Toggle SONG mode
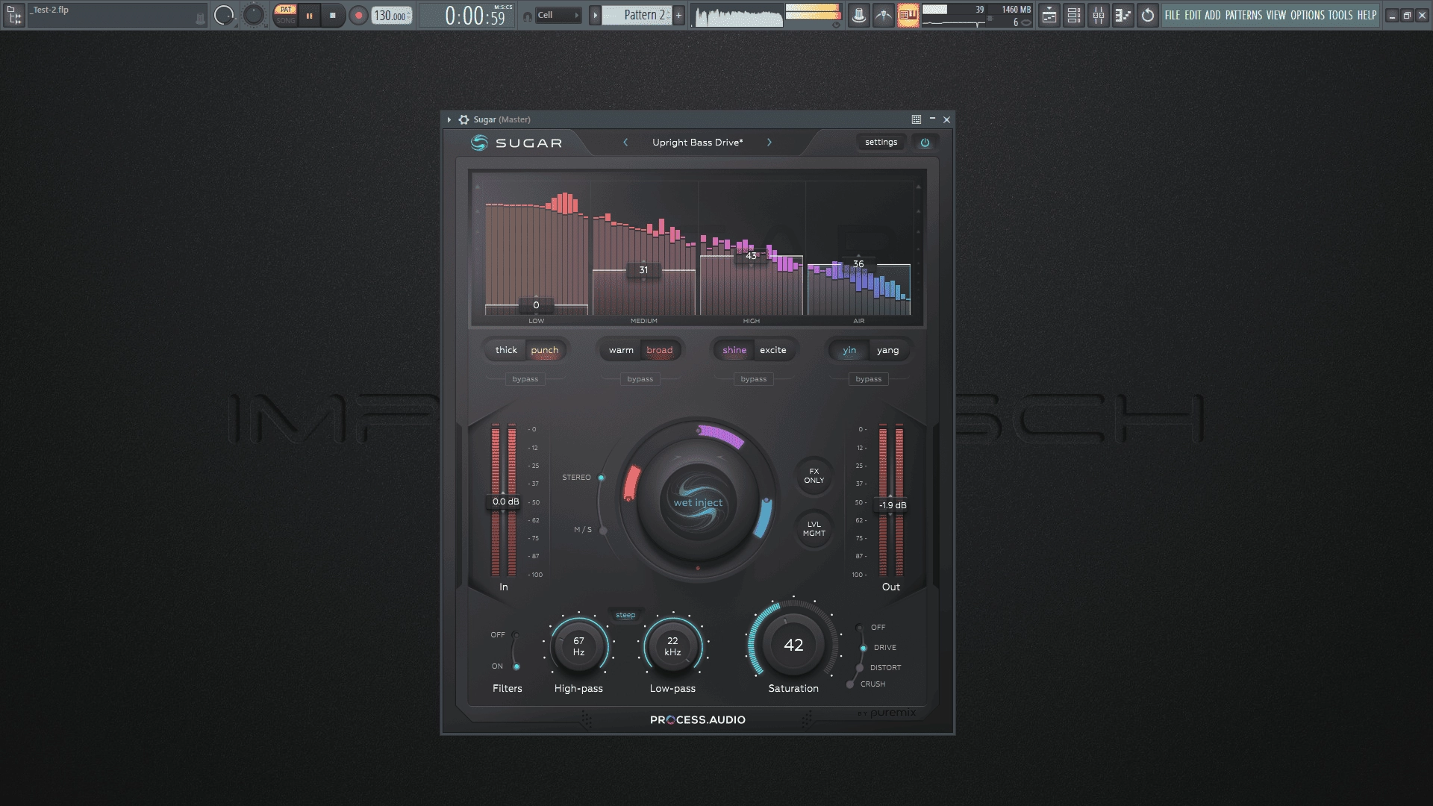Viewport: 1433px width, 806px height. (x=285, y=20)
